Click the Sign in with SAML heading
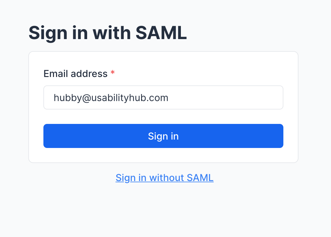Image resolution: width=331 pixels, height=237 pixels. pos(108,33)
